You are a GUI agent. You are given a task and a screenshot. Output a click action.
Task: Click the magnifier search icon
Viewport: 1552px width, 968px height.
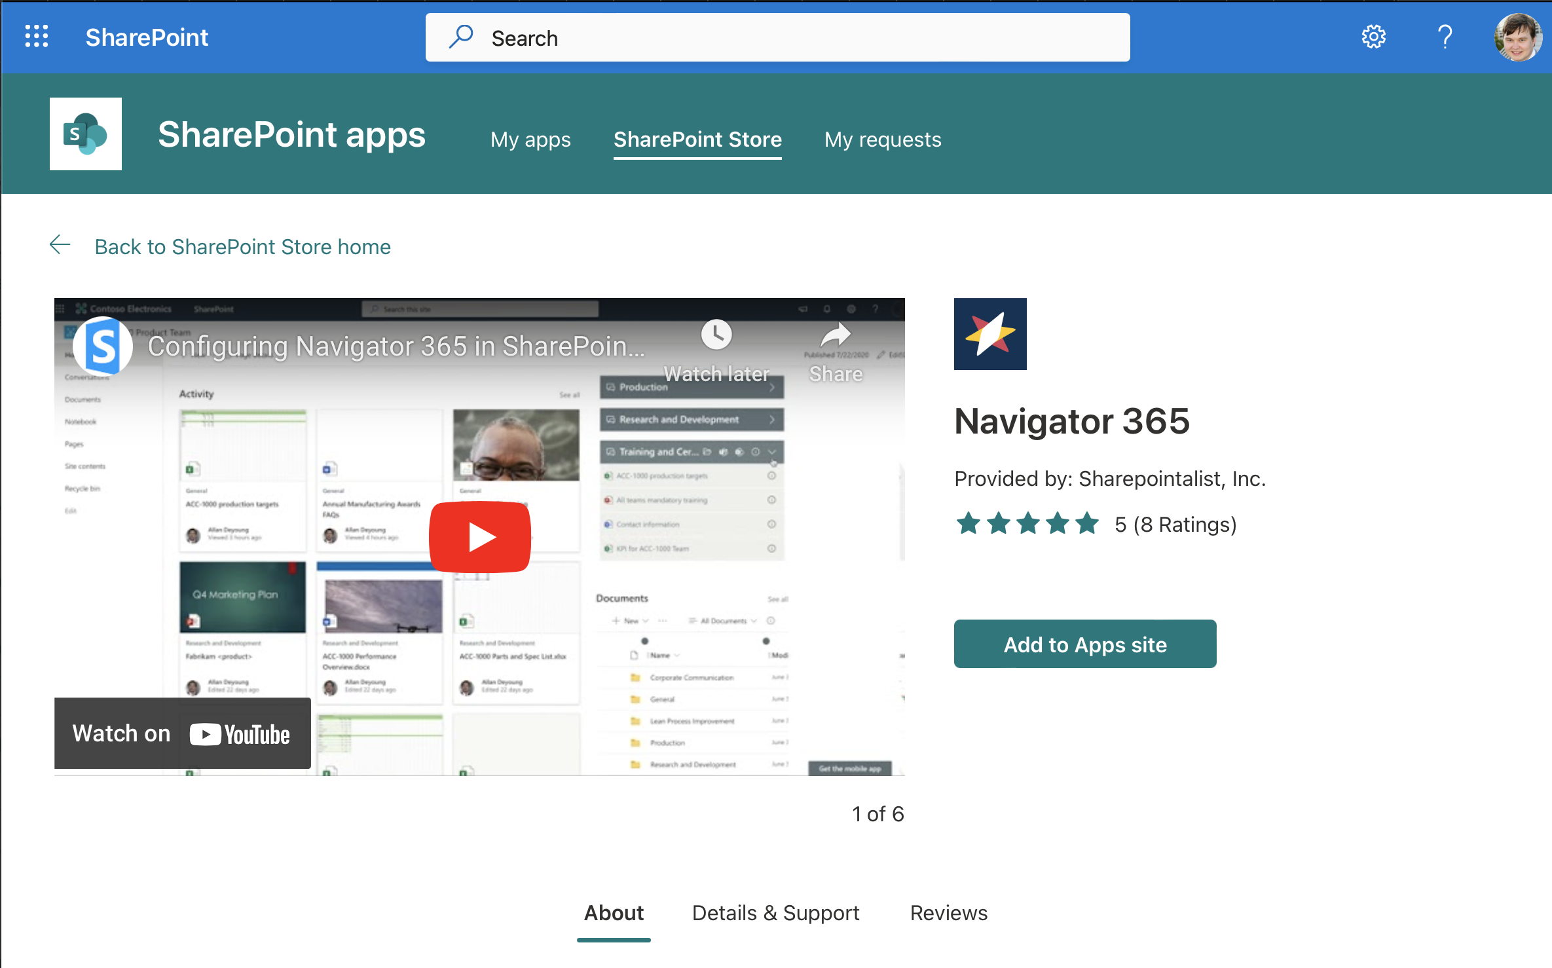pos(461,37)
